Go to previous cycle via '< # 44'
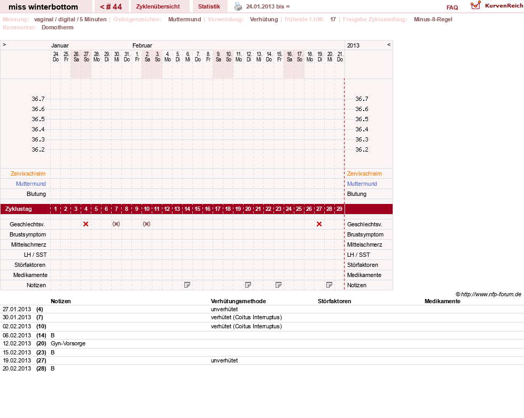The width and height of the screenshot is (524, 418). [111, 7]
